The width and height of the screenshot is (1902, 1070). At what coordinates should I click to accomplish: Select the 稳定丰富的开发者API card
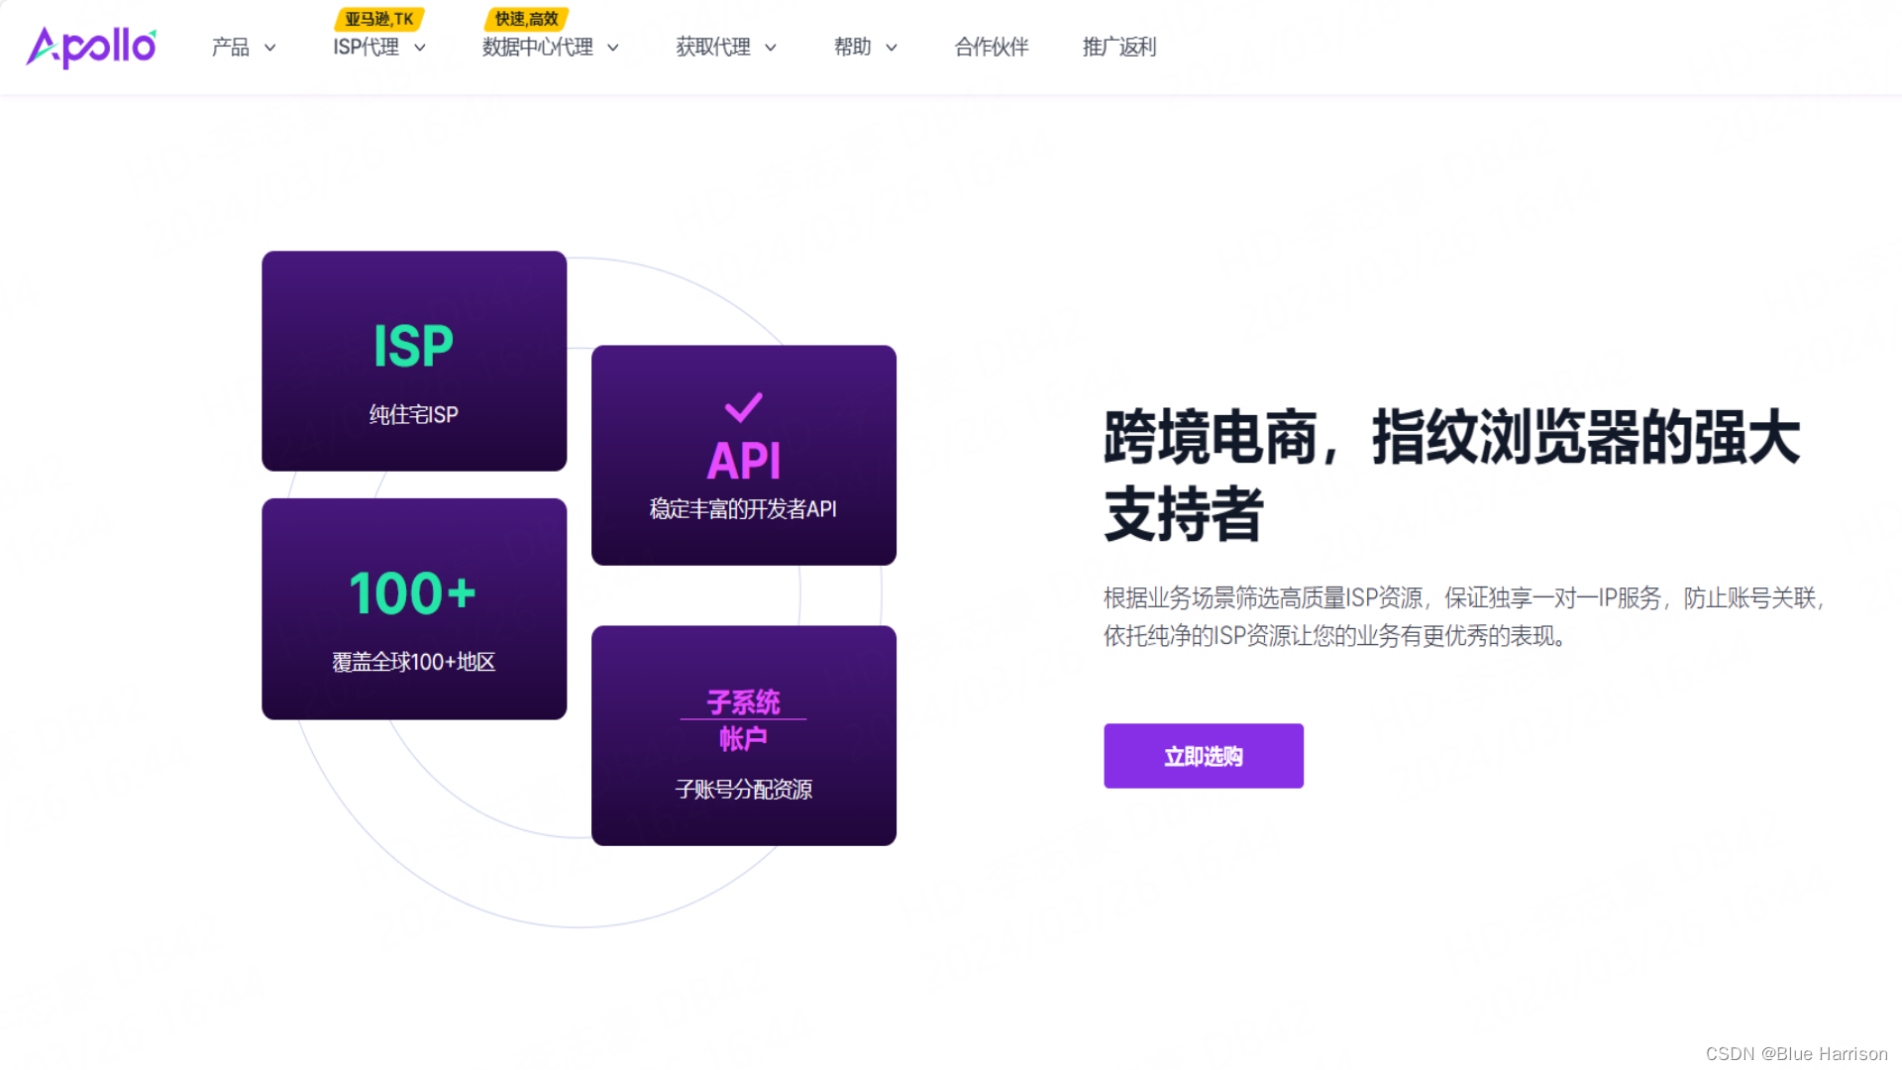pyautogui.click(x=743, y=509)
